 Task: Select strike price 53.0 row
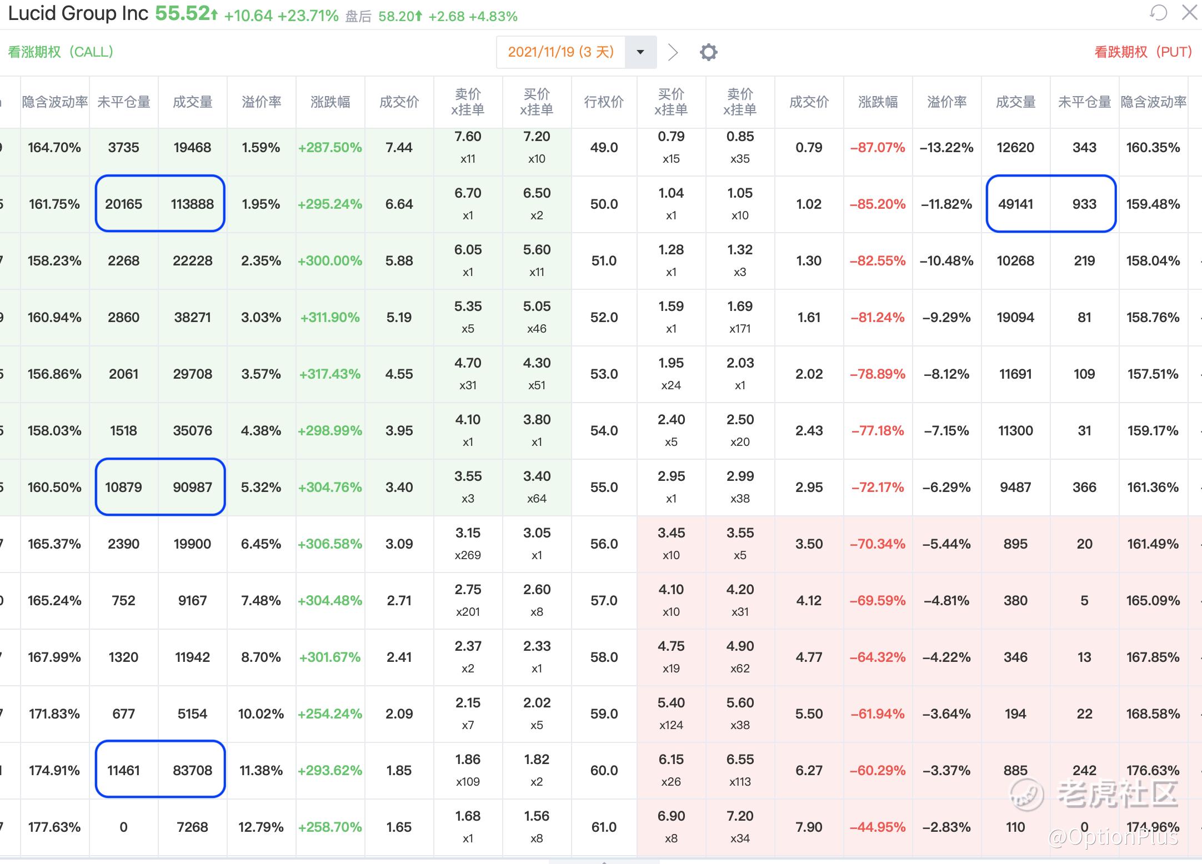[604, 374]
